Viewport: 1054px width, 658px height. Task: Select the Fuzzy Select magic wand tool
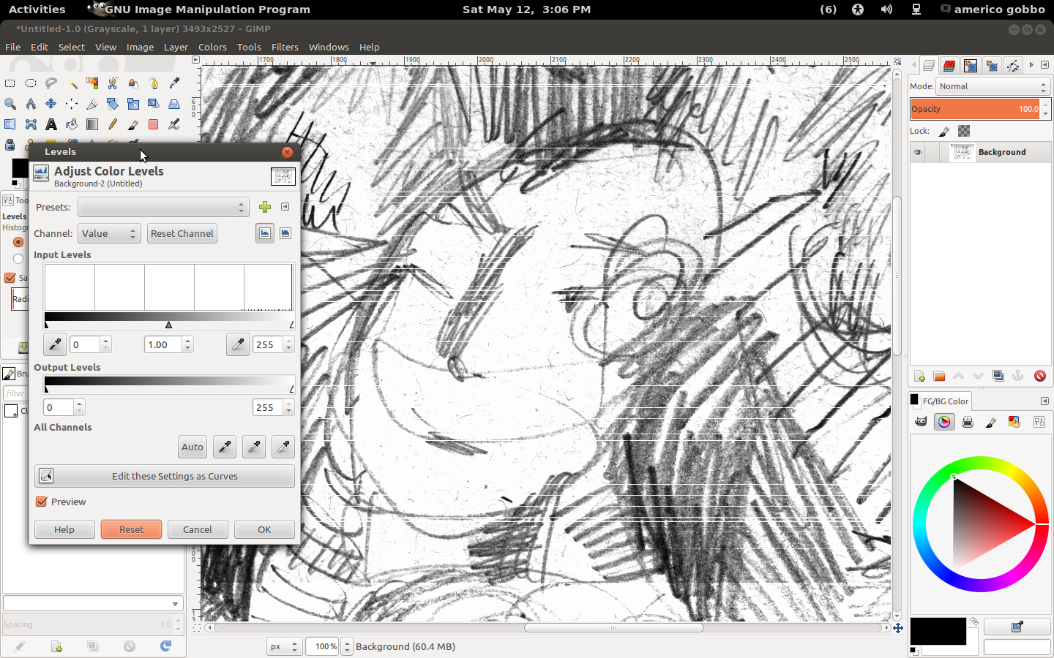[x=72, y=83]
